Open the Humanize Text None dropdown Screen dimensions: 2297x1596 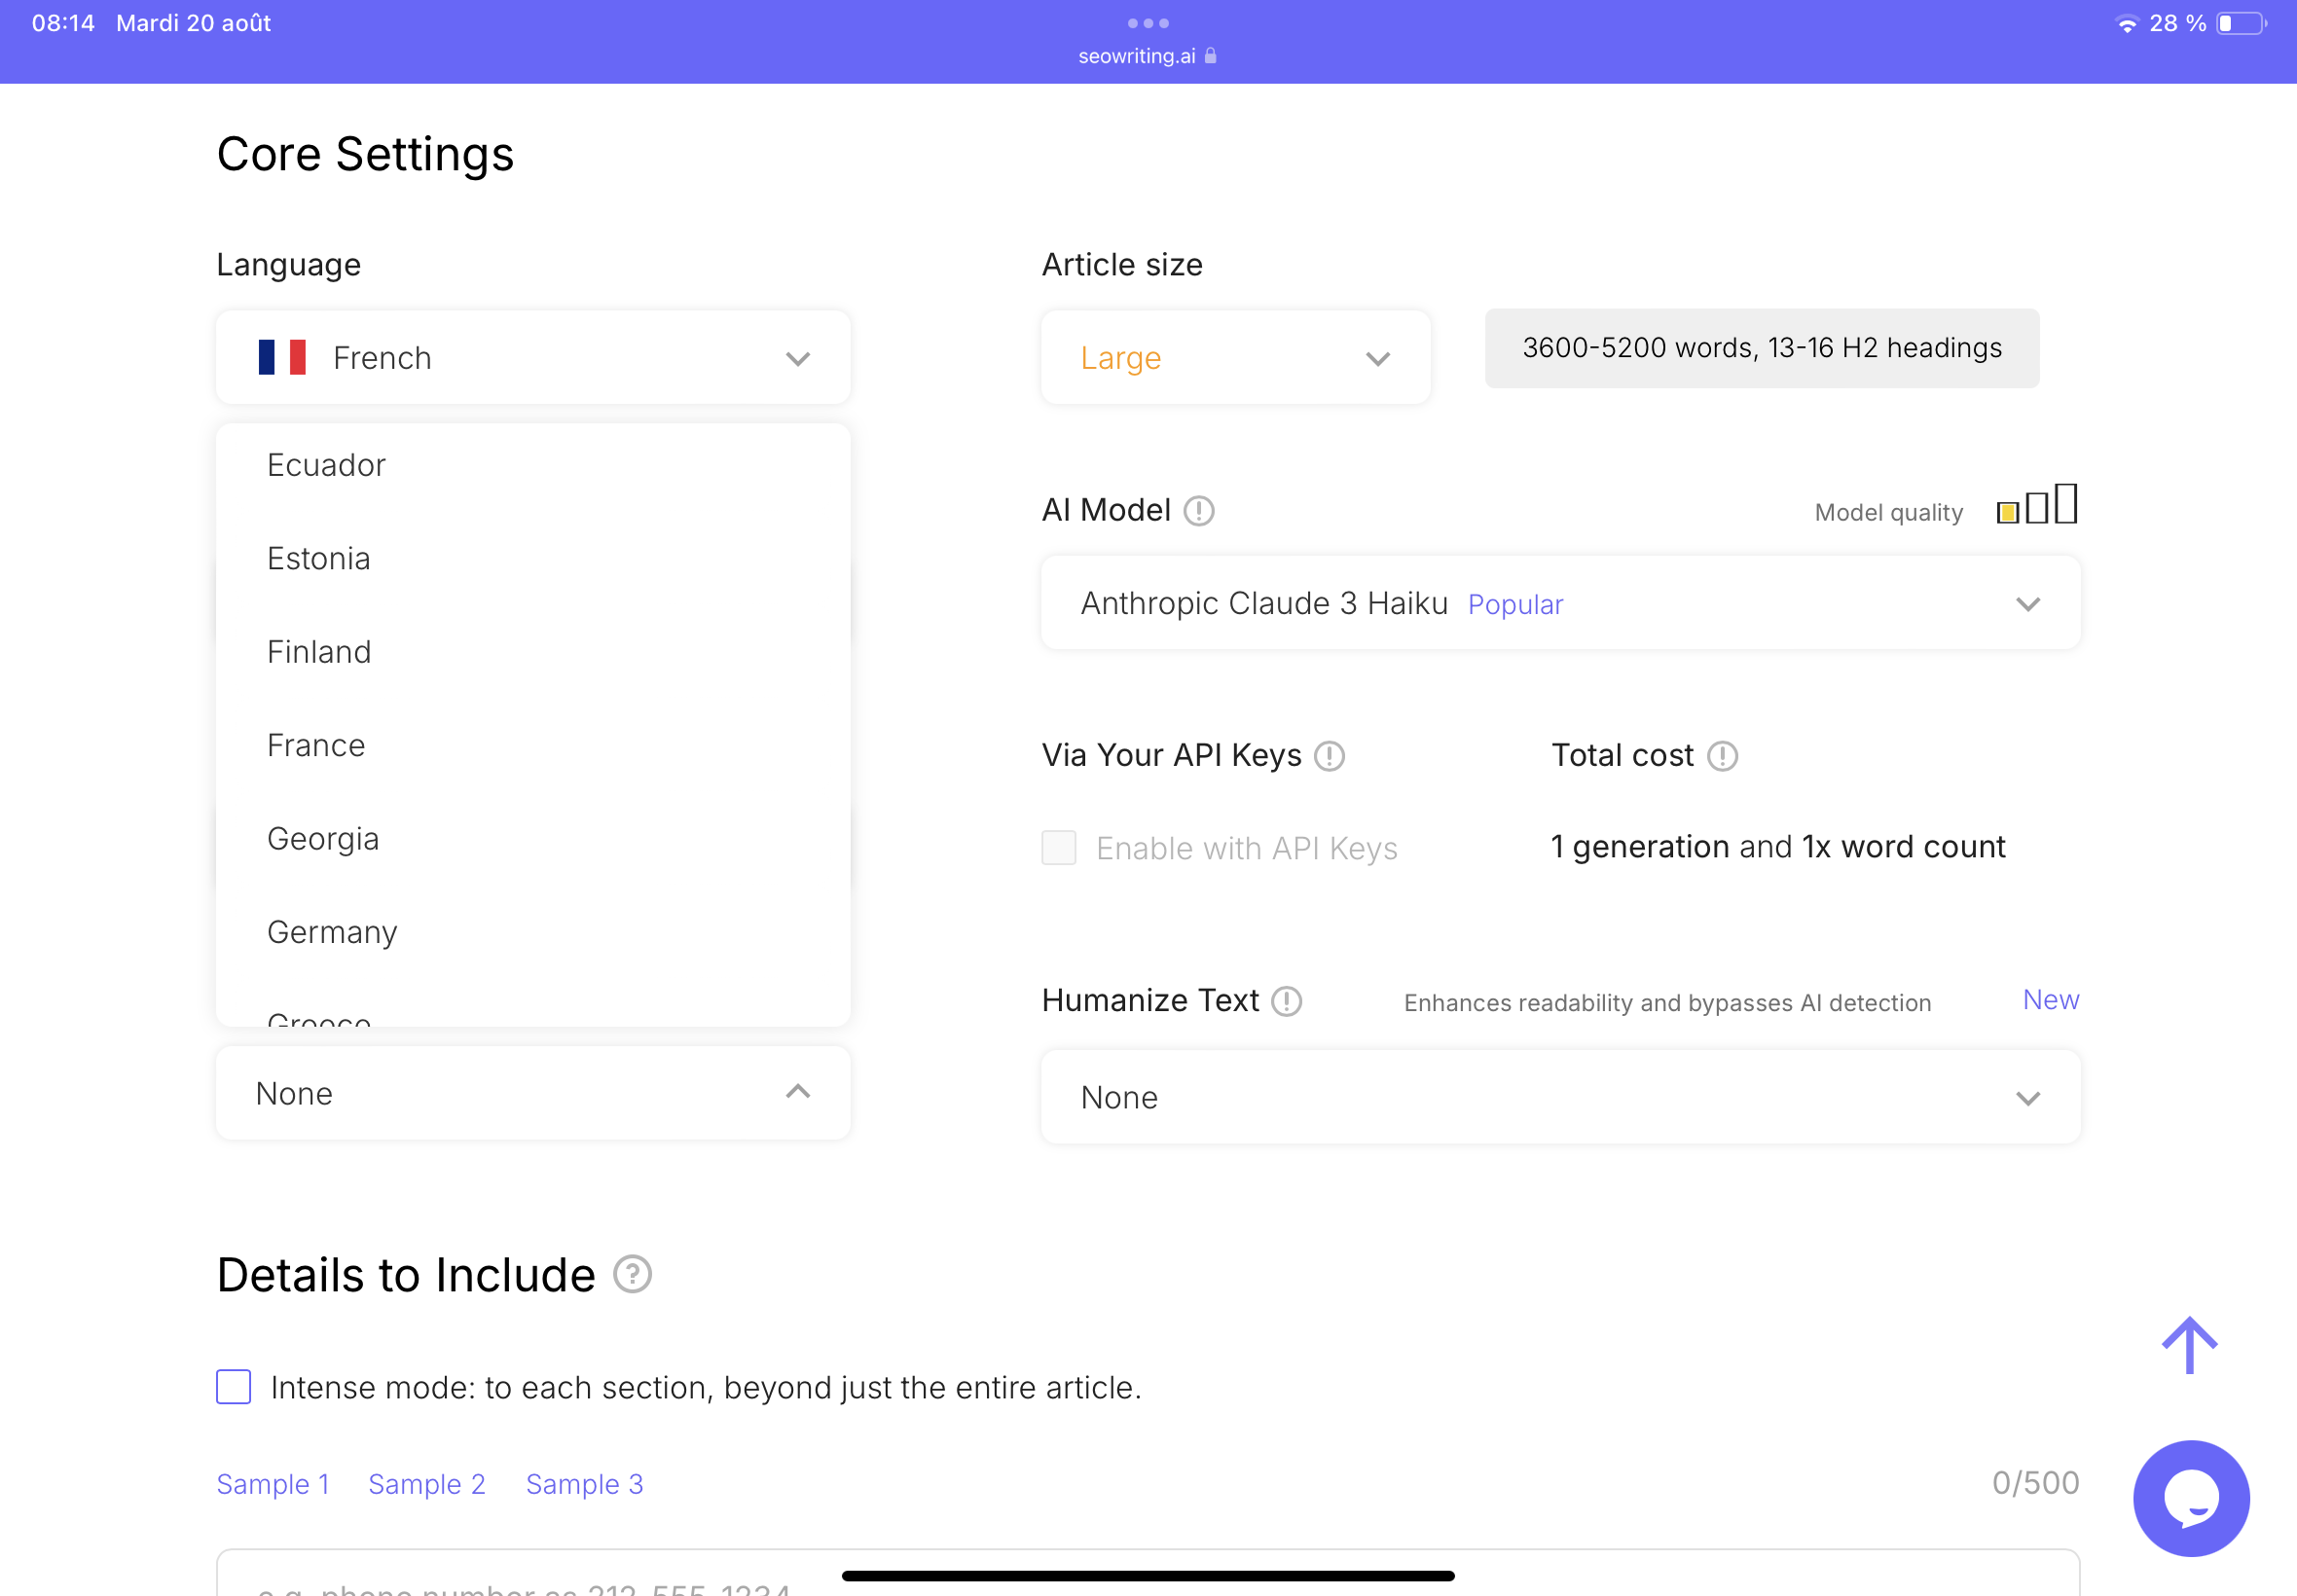(1560, 1097)
